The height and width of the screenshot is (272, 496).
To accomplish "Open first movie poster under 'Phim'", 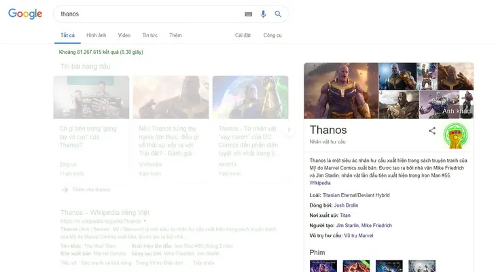I will coord(323,266).
